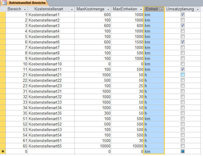Click the Bereich cell 0 in the new record row
The width and height of the screenshot is (203, 156).
17,151
